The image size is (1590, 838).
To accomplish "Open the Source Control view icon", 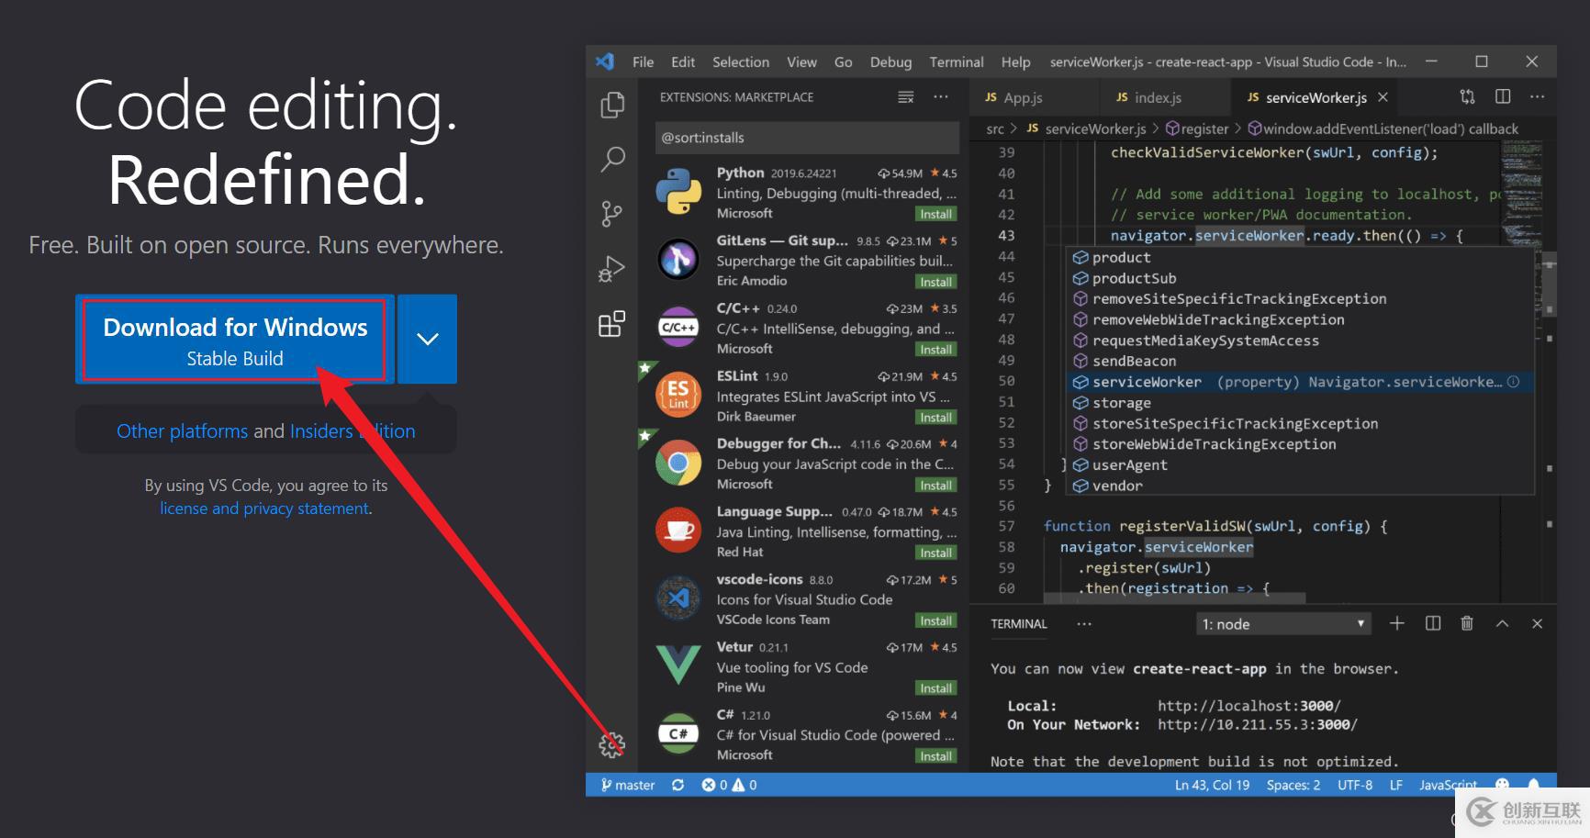I will pos(611,214).
